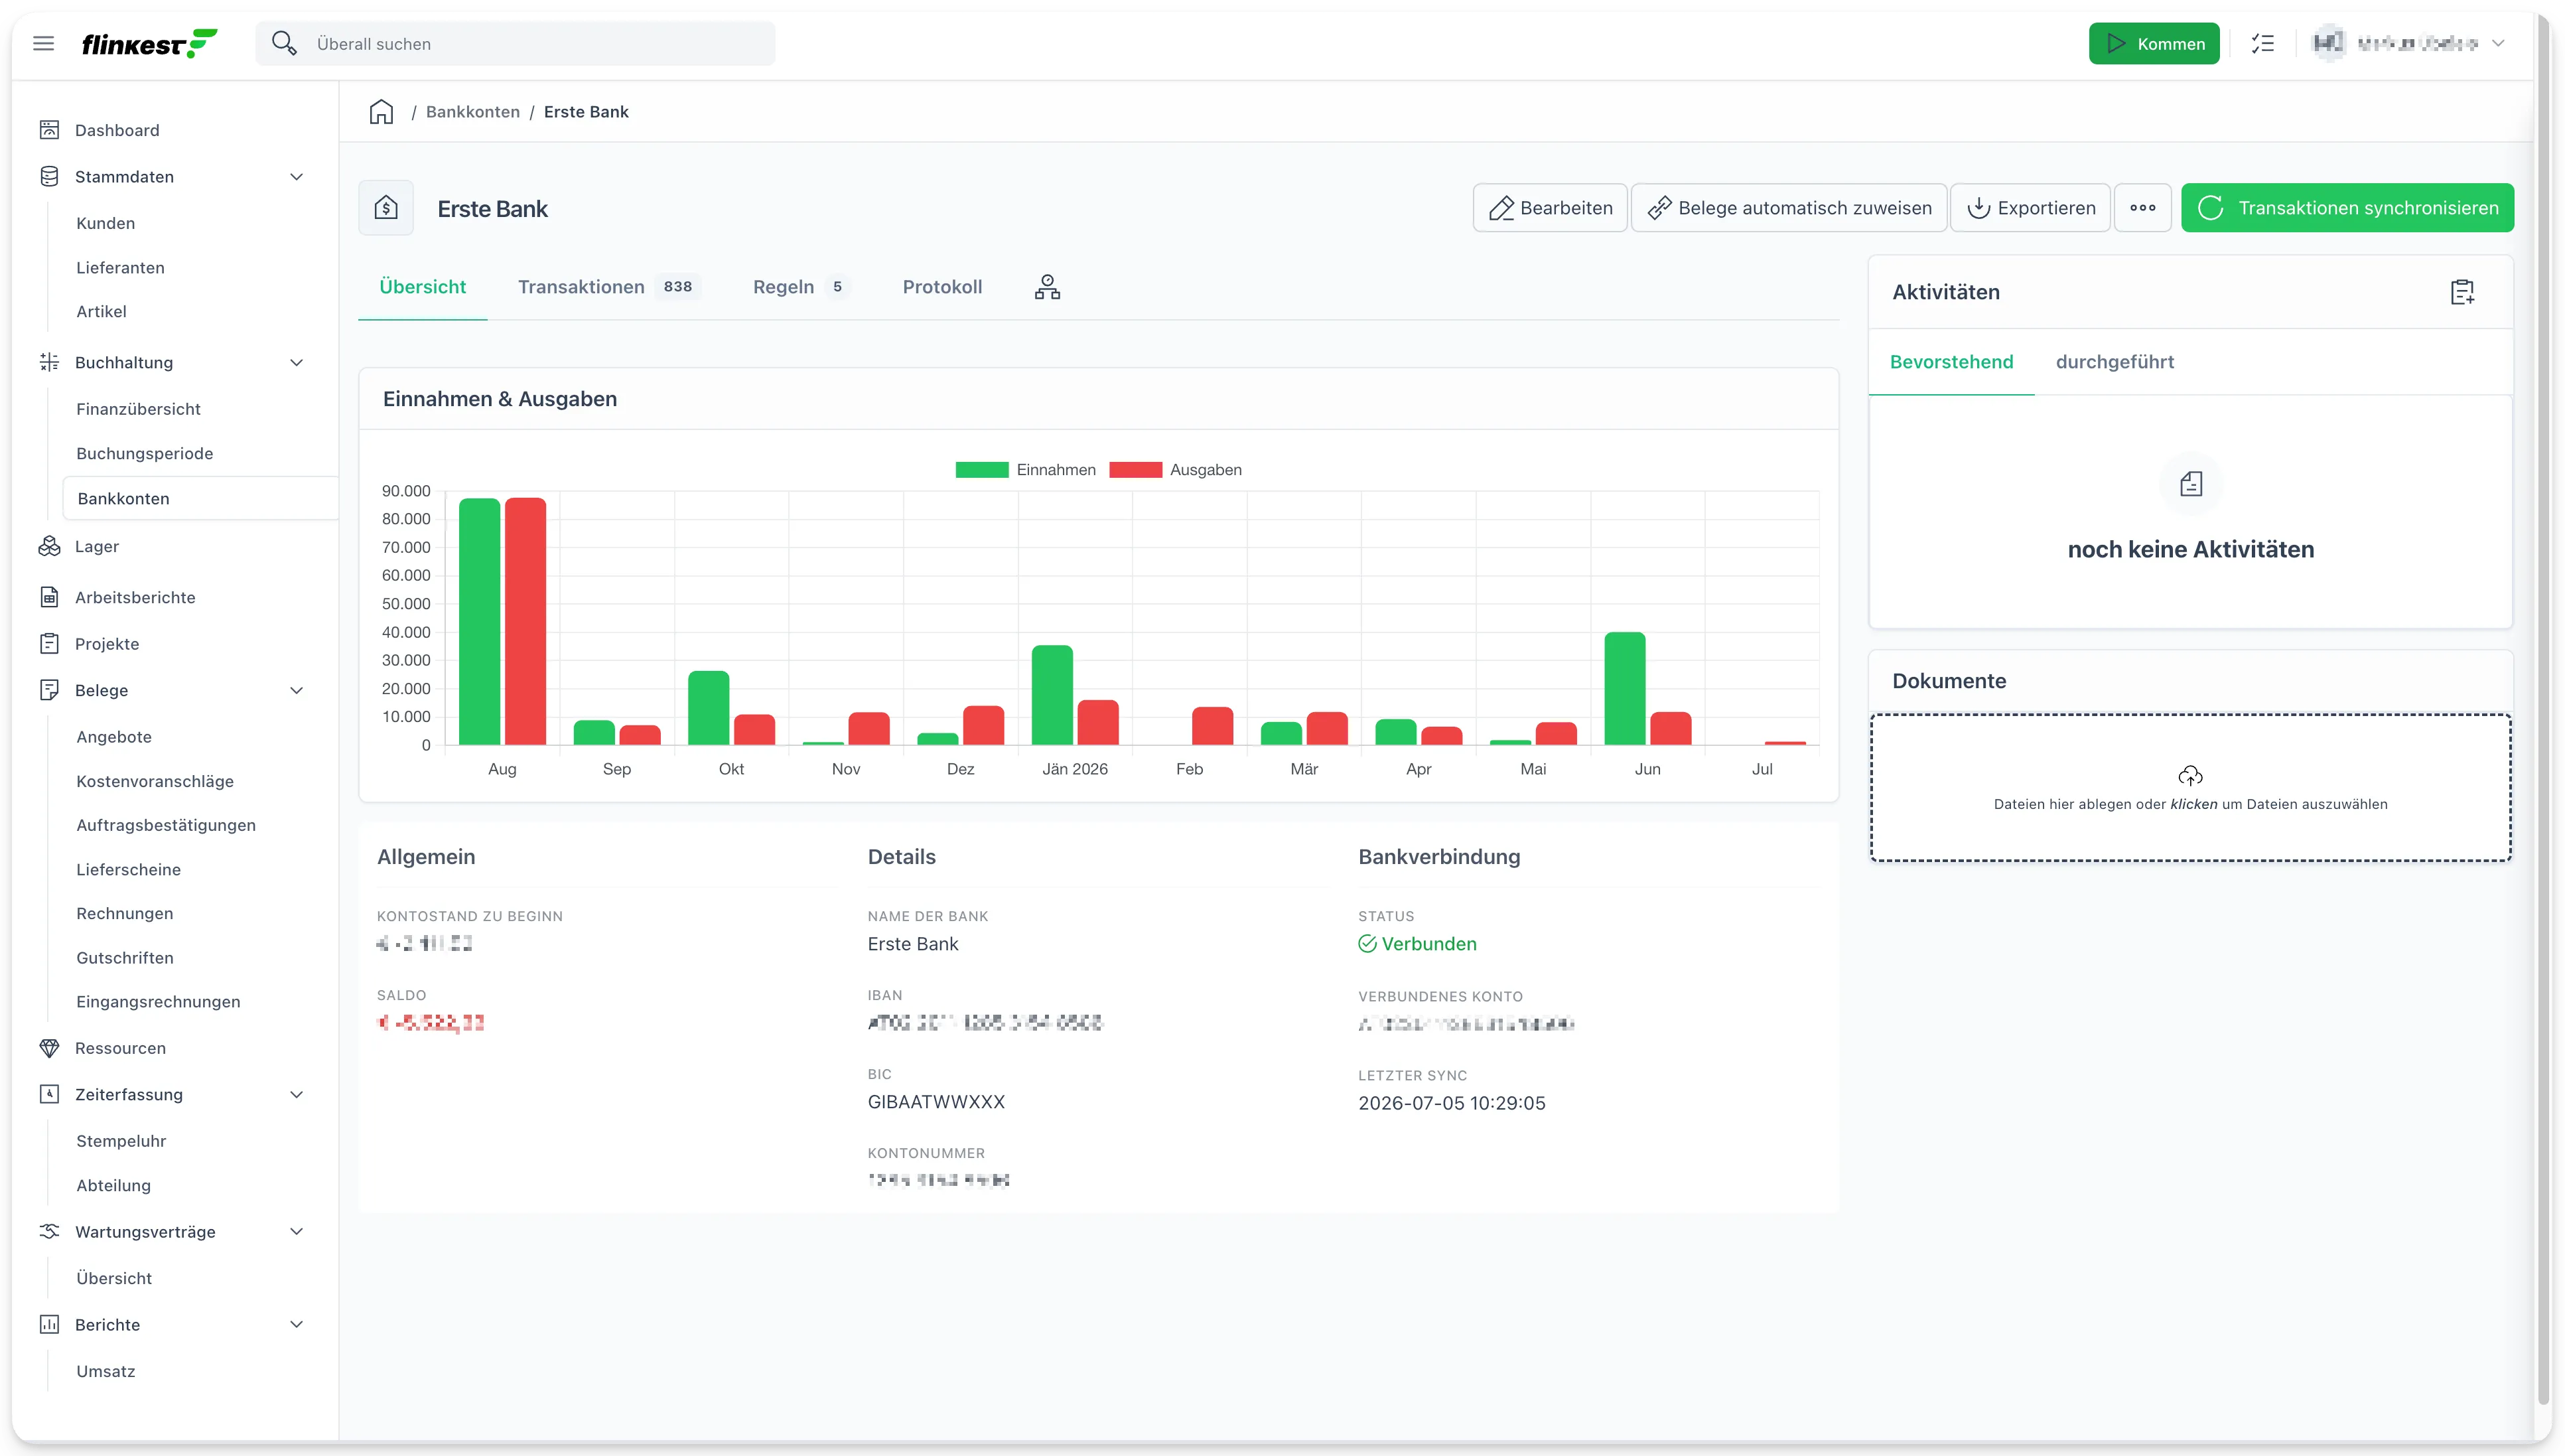
Task: Switch to the Übersicht tab
Action: coord(423,287)
